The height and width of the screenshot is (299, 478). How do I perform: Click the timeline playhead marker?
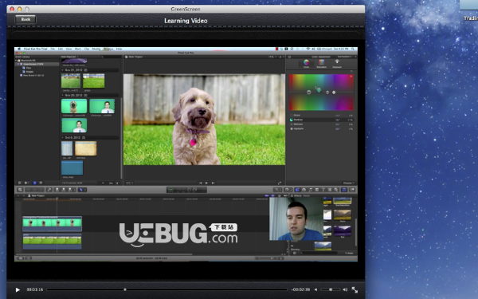point(57,199)
